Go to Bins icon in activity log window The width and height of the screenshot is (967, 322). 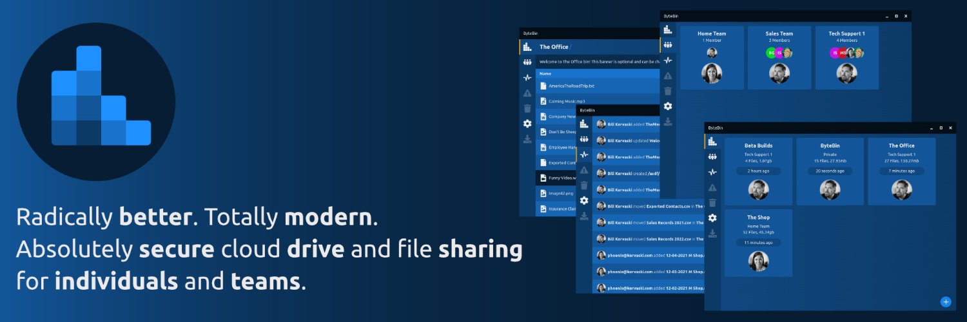click(x=584, y=124)
